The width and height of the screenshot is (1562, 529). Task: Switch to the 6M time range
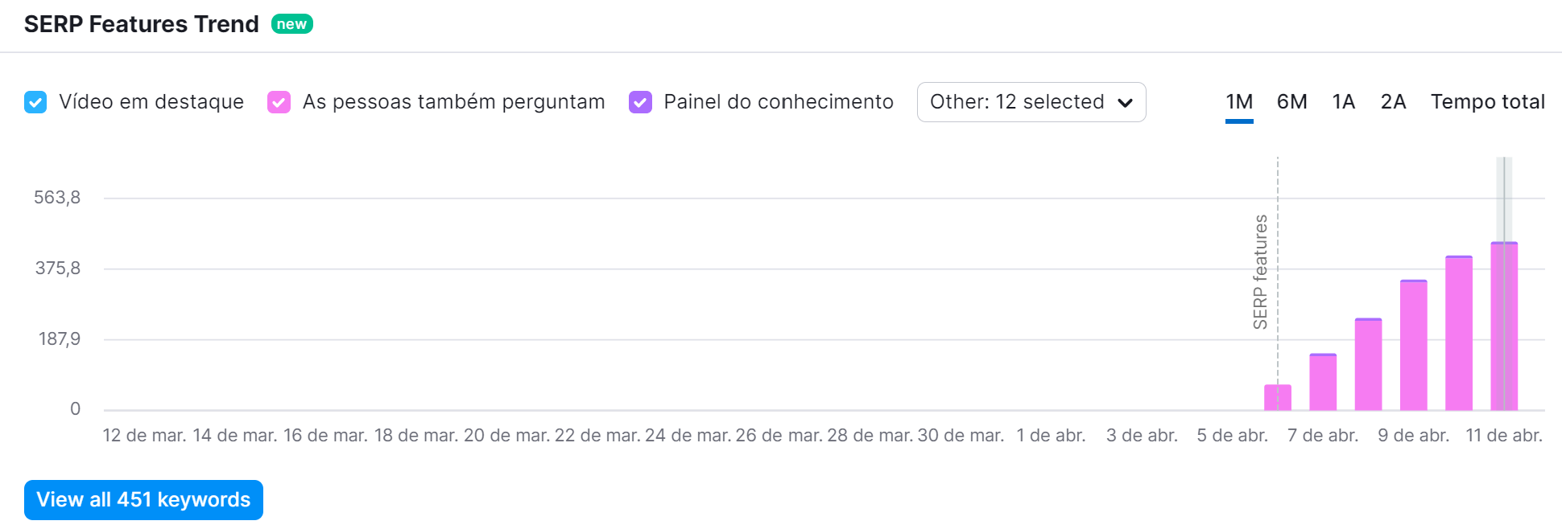coord(1291,102)
